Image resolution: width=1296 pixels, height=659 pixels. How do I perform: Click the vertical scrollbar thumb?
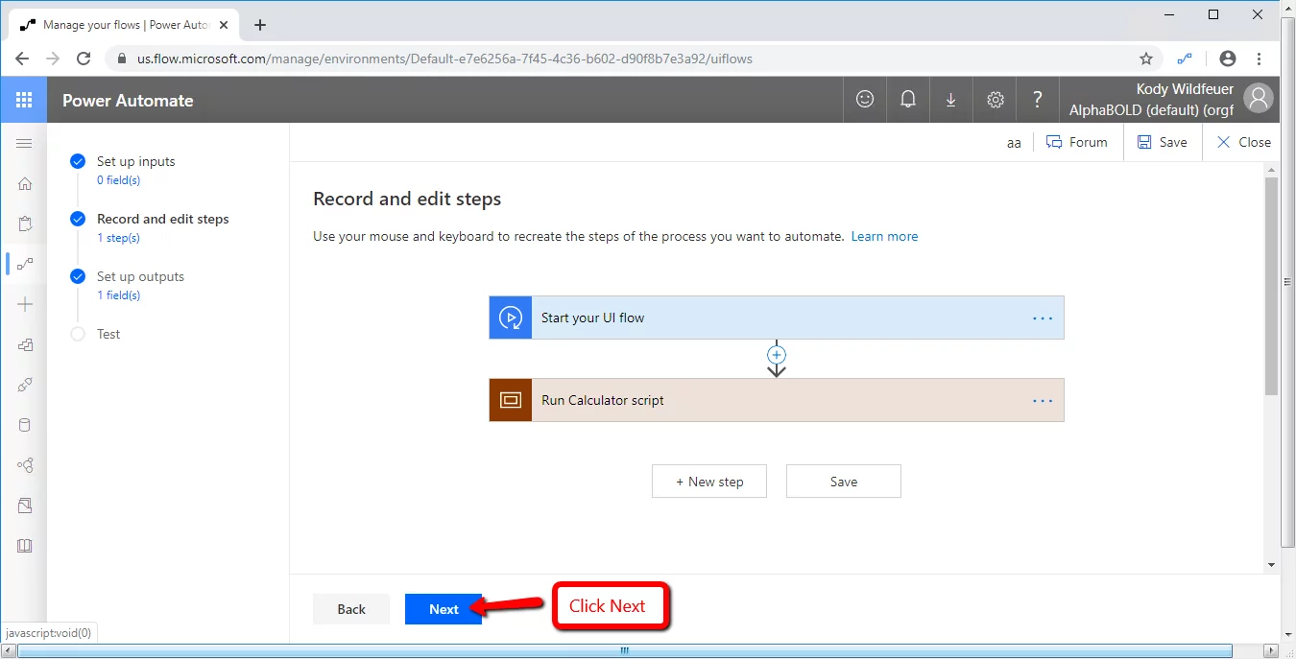1271,286
